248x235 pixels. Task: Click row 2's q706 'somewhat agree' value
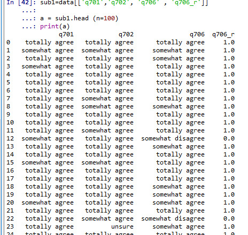click(179, 59)
